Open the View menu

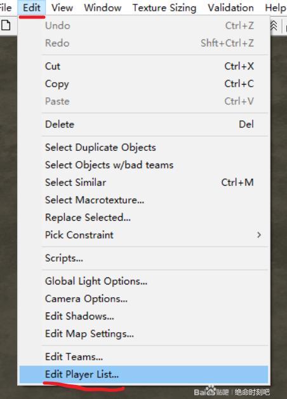pos(62,8)
